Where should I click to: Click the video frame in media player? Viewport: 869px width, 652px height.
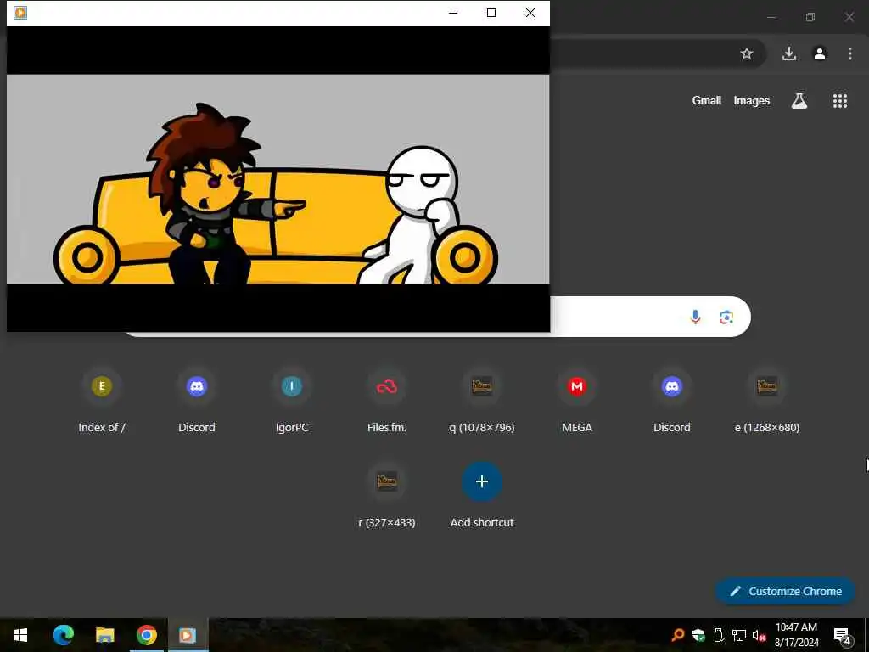pyautogui.click(x=278, y=179)
